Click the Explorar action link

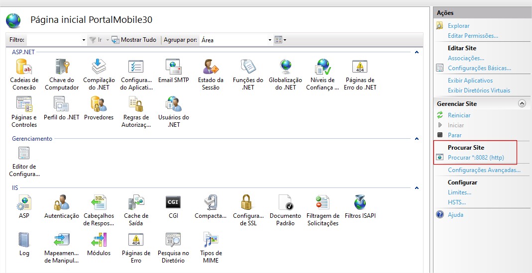458,26
